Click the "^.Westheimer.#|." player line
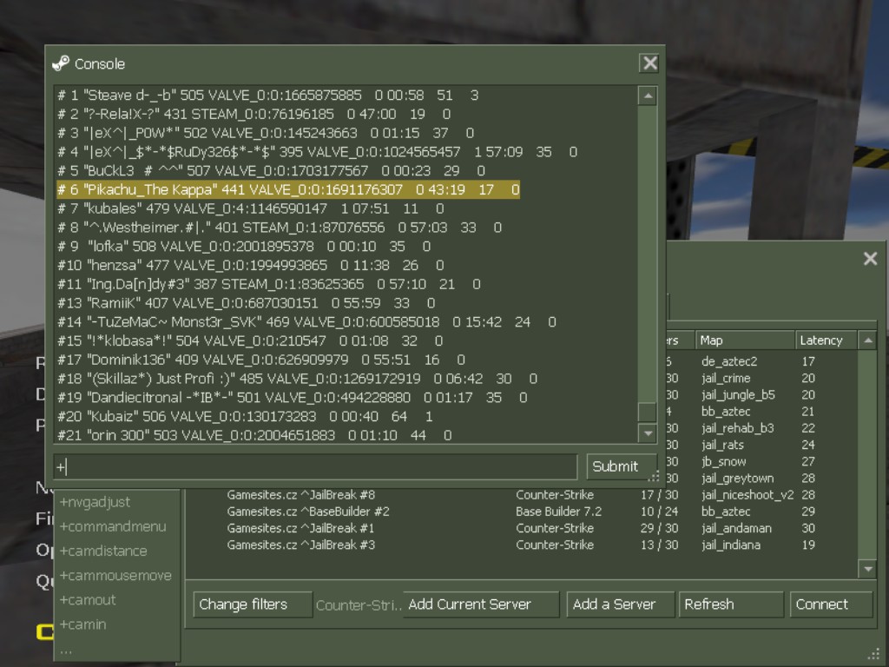Image resolution: width=889 pixels, height=667 pixels. pos(280,228)
